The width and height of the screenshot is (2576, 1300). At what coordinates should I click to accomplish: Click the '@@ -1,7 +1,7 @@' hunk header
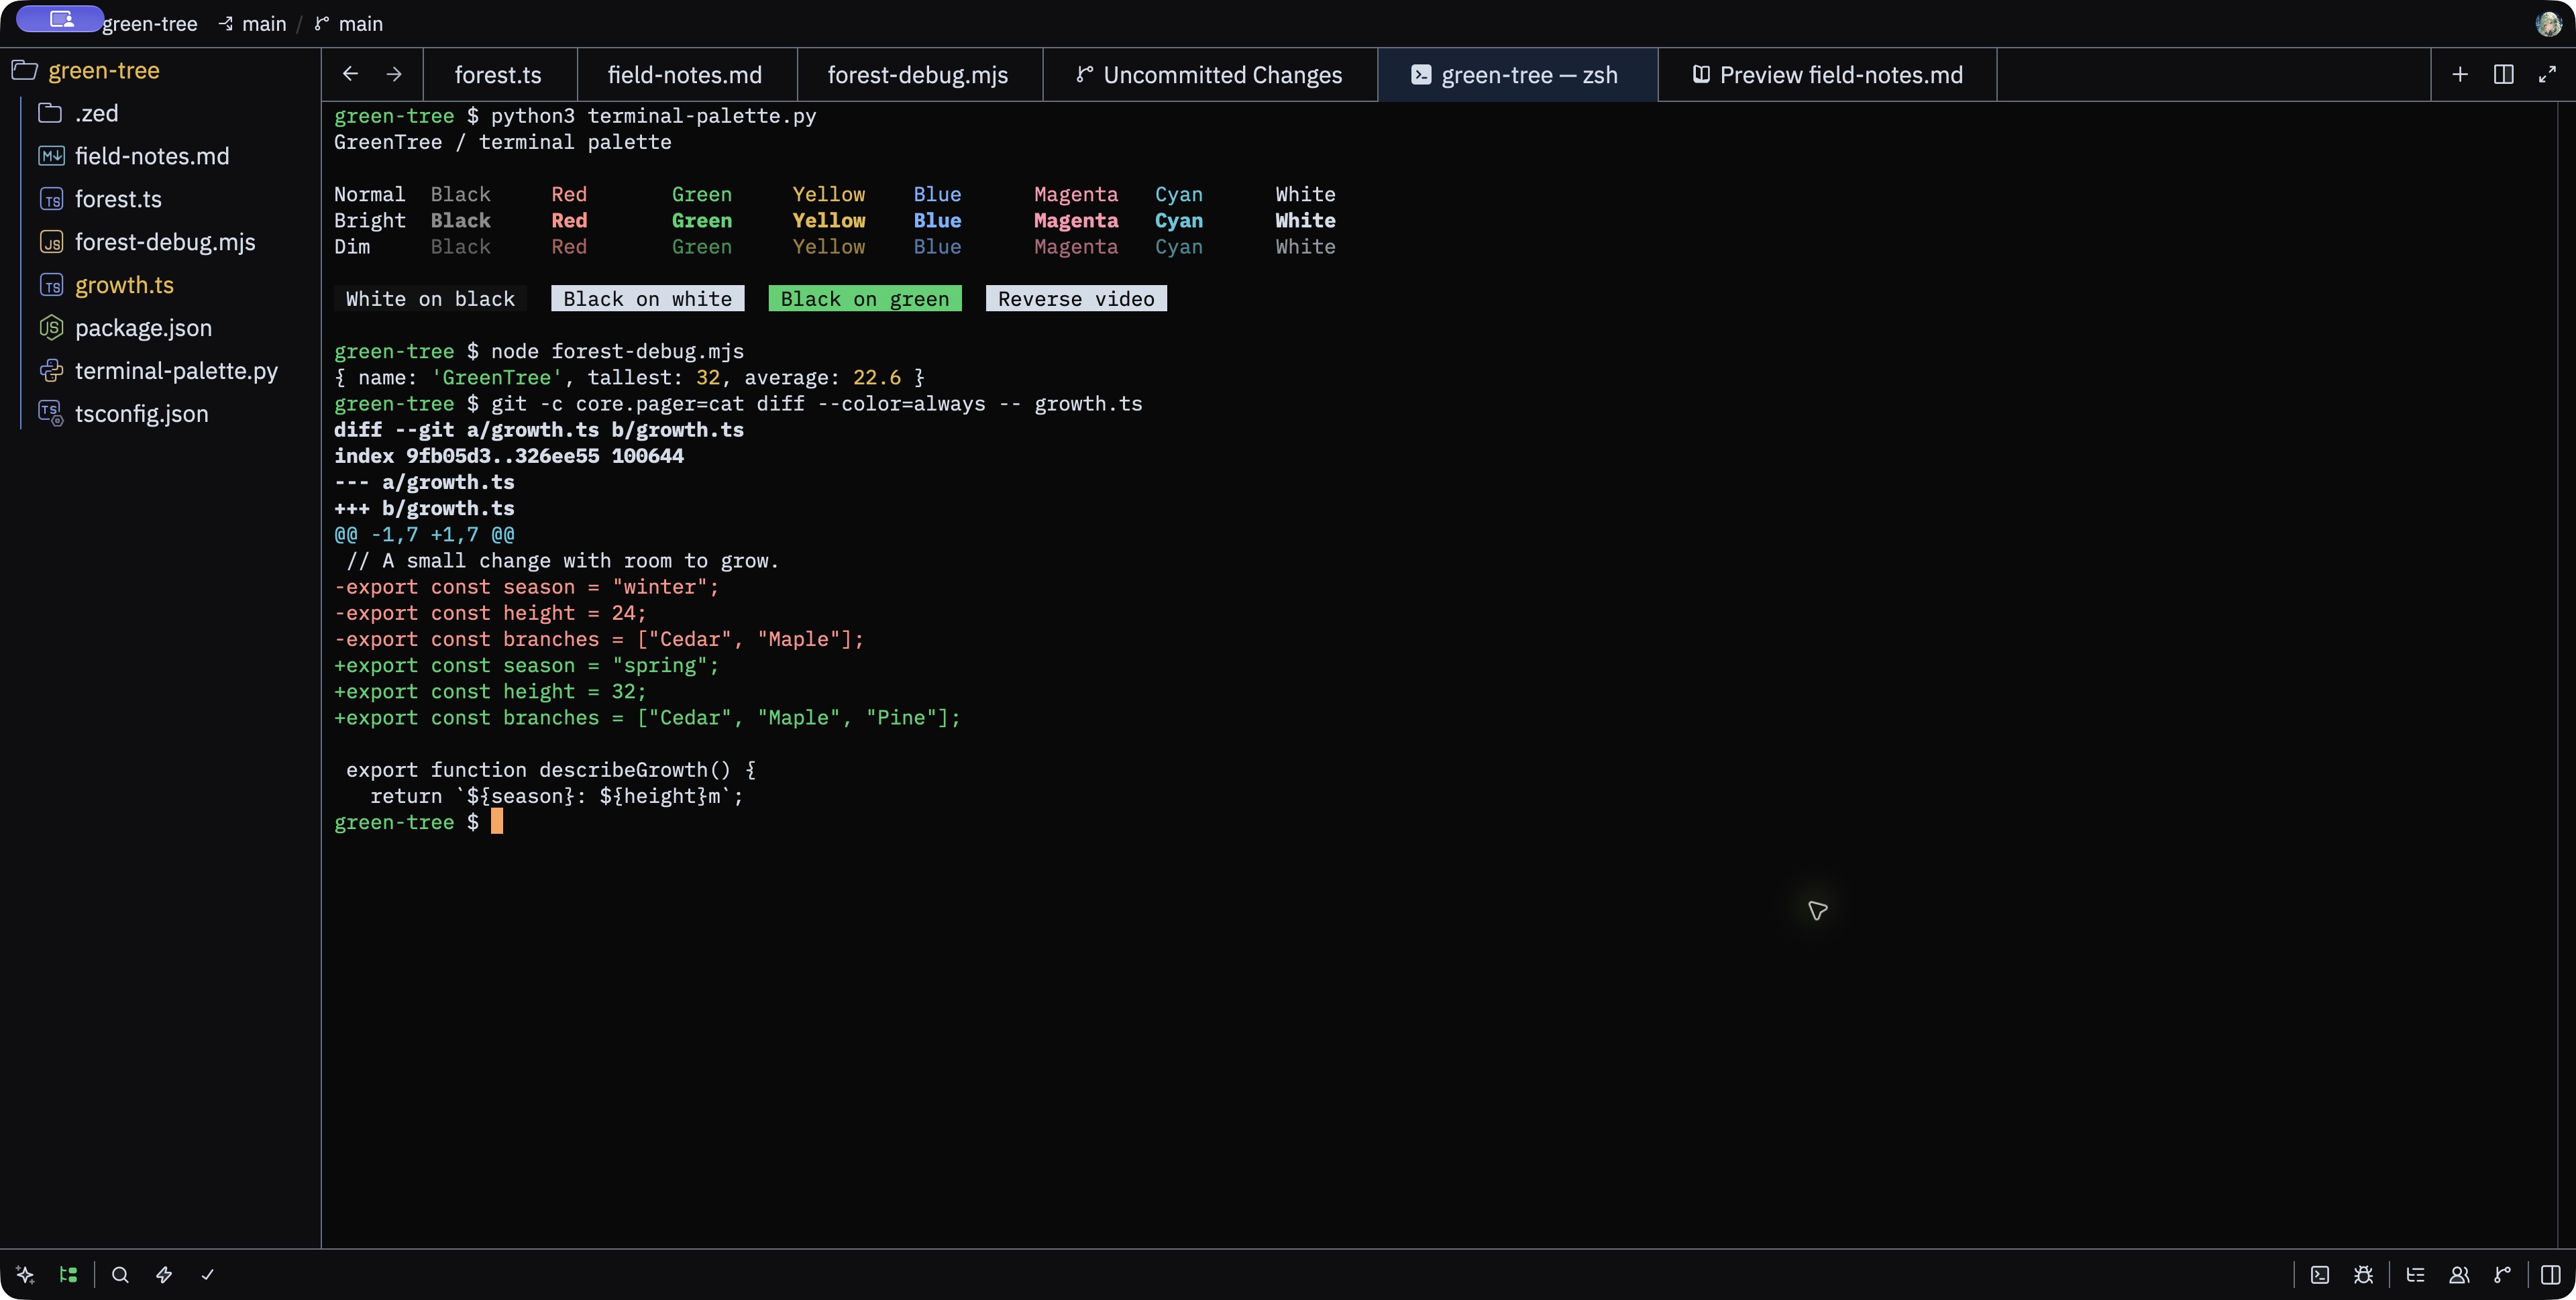tap(424, 534)
